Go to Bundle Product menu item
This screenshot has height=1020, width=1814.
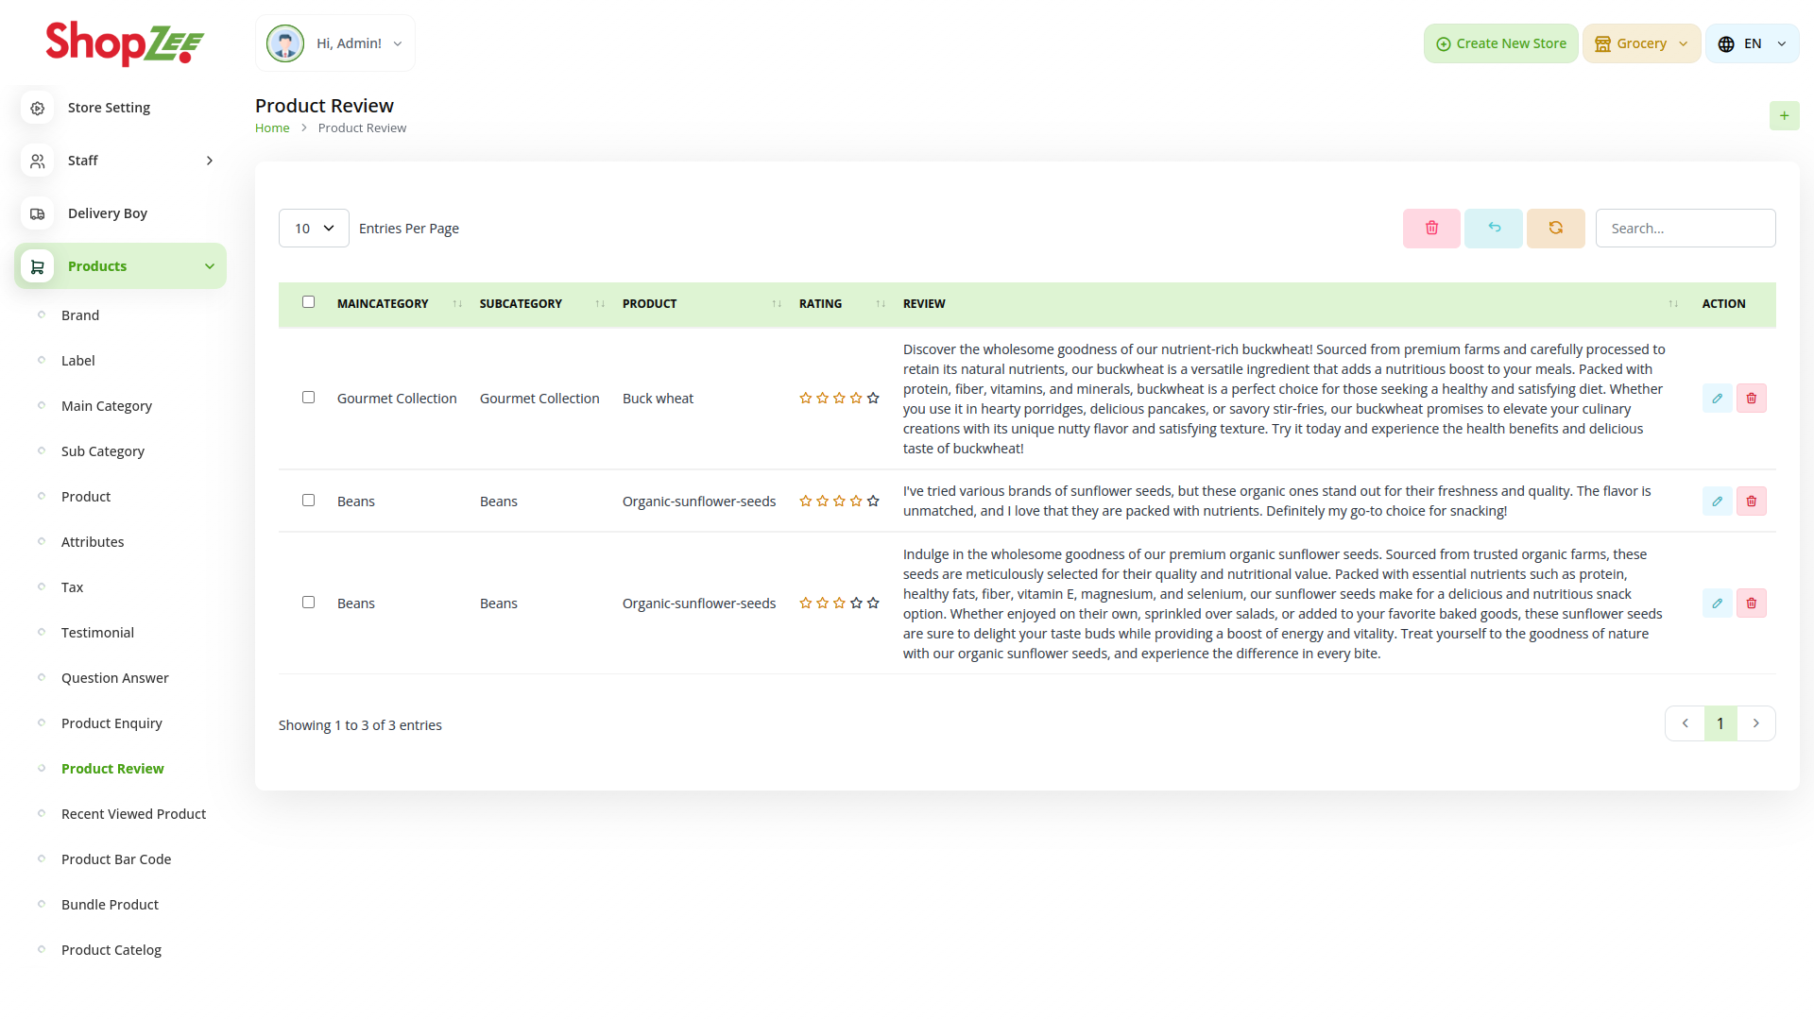[110, 905]
